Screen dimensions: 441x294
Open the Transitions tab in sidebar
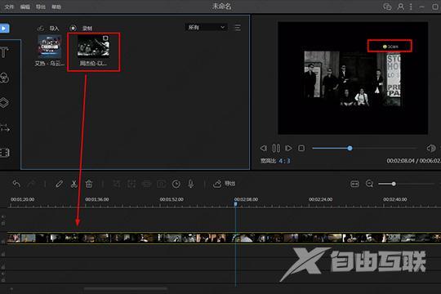tap(5, 127)
